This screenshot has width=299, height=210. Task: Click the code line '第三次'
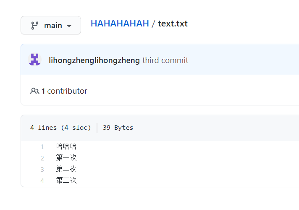point(66,180)
